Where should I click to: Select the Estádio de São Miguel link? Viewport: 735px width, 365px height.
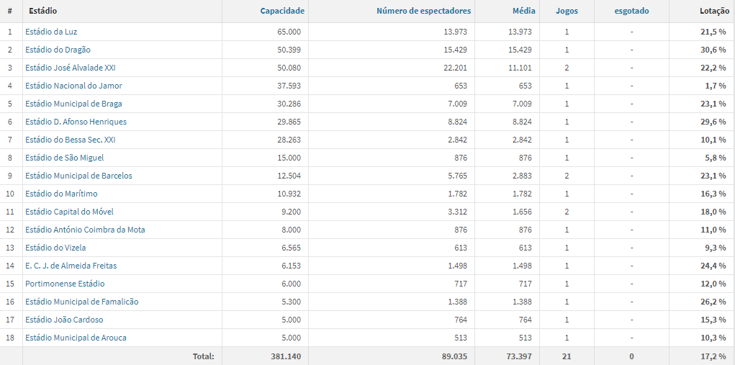[65, 158]
